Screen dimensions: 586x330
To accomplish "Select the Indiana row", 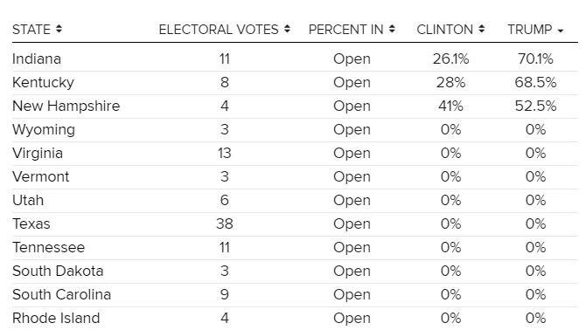I will click(295, 59).
